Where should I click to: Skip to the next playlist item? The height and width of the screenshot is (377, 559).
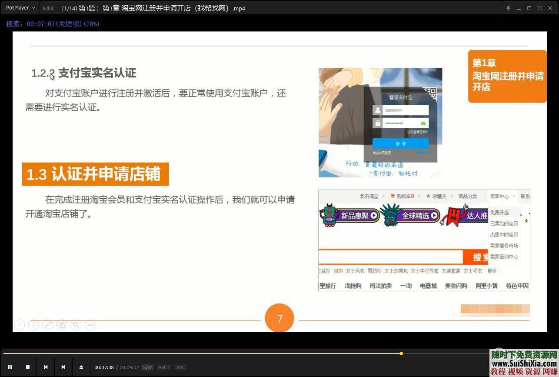(63, 367)
